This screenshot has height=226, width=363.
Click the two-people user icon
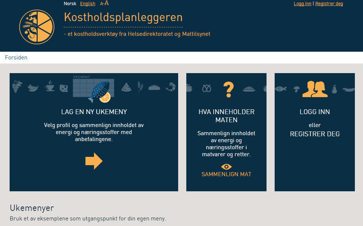tap(315, 89)
